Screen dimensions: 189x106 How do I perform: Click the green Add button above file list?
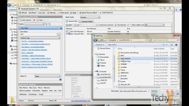coord(69,25)
